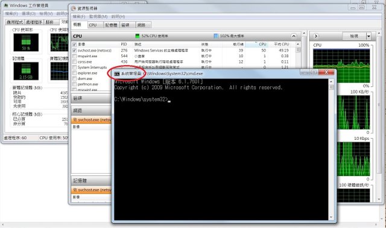
Task: Switch to the 概觀 (Overview) tab in Resource Monitor
Action: point(79,25)
